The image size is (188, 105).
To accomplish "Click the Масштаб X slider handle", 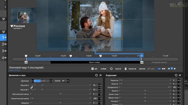I will [42, 85].
